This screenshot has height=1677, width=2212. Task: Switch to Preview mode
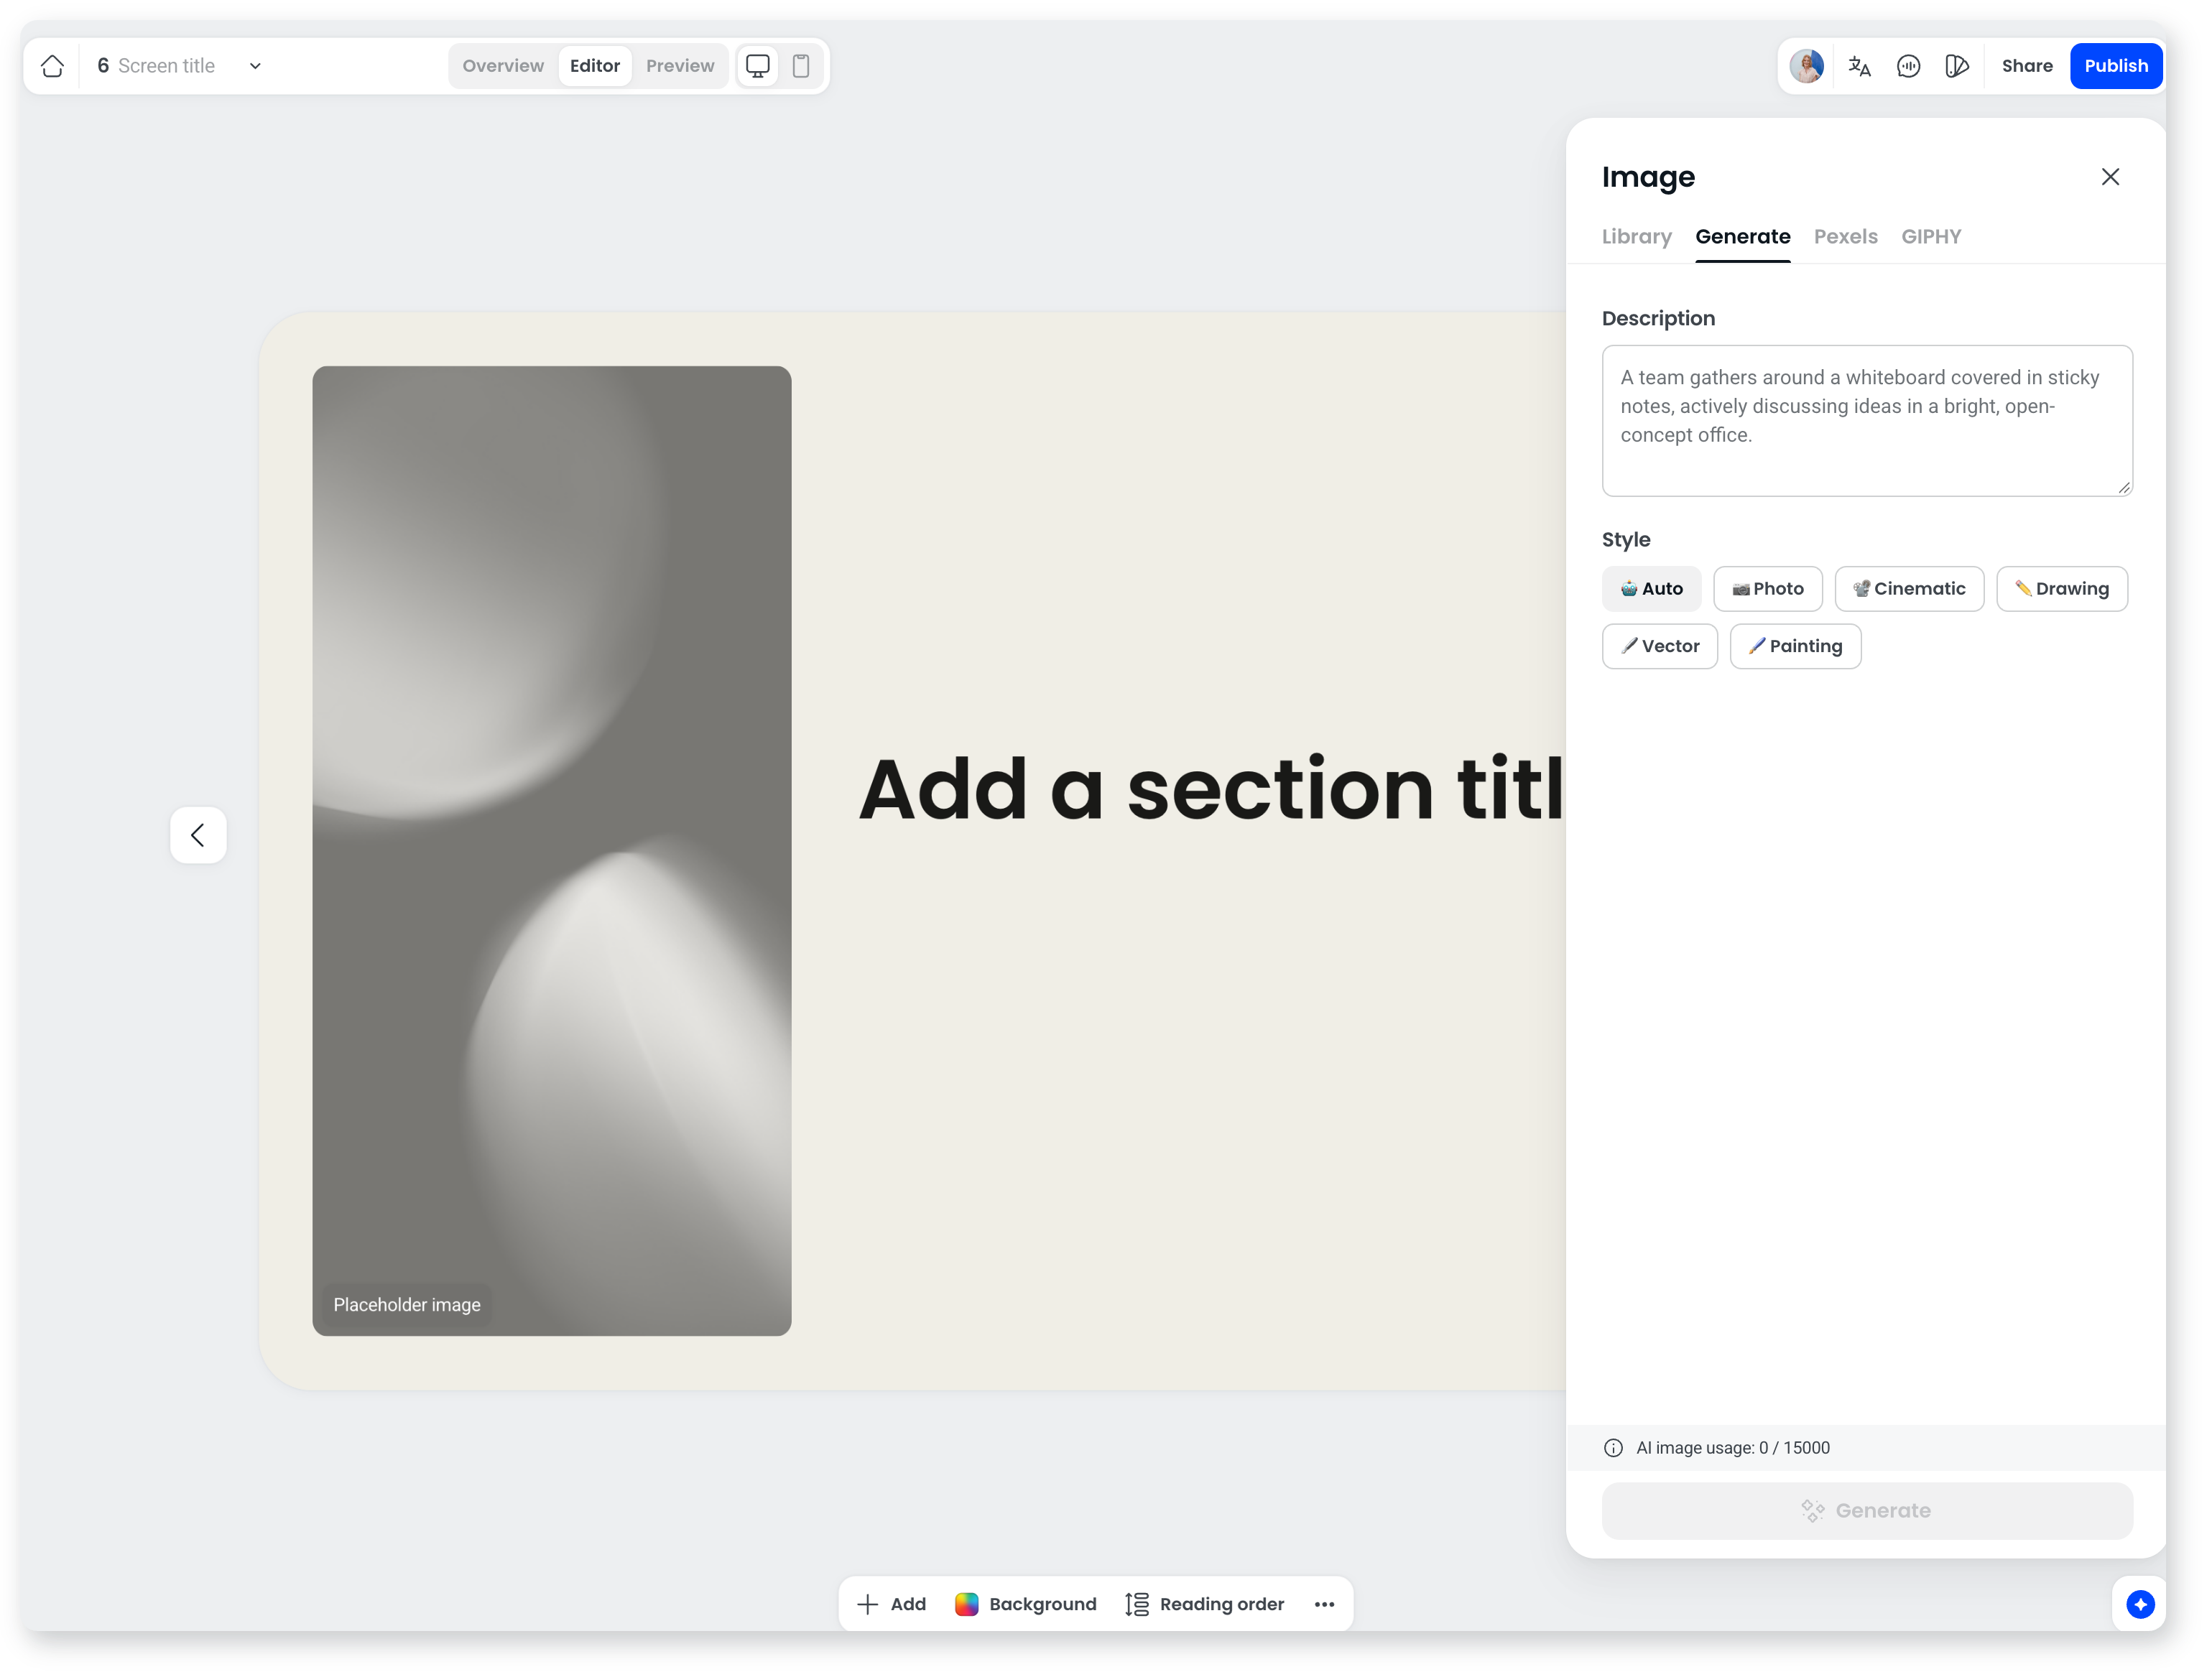tap(680, 66)
